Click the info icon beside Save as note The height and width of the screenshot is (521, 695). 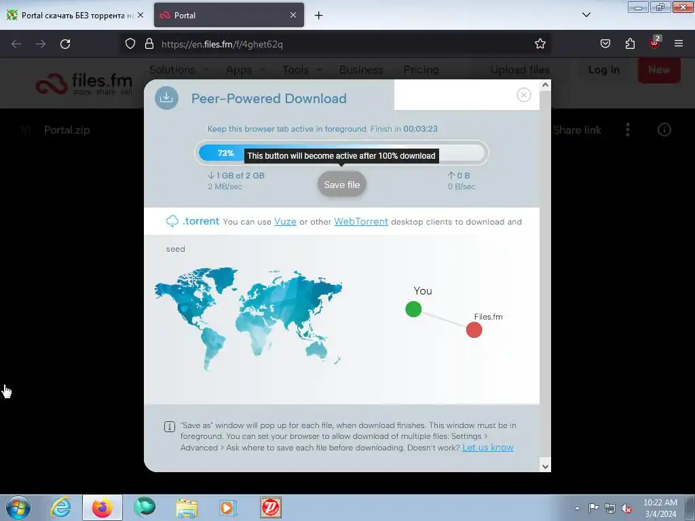[x=169, y=427]
